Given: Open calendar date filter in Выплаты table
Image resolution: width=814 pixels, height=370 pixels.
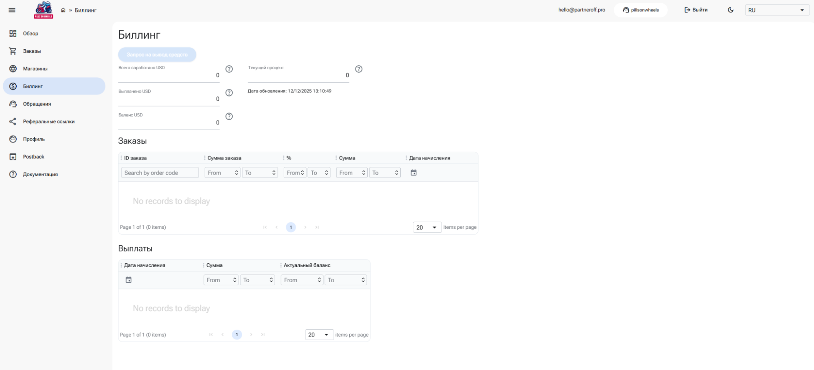Looking at the screenshot, I should tap(129, 280).
